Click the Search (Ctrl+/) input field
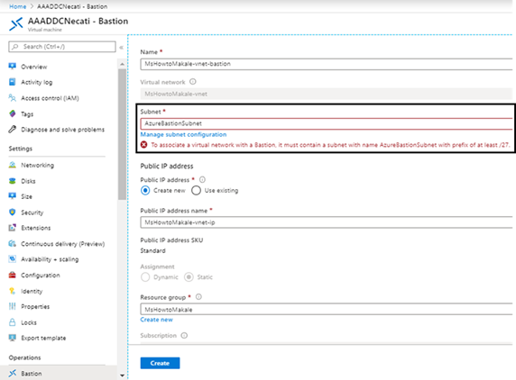 [62, 47]
